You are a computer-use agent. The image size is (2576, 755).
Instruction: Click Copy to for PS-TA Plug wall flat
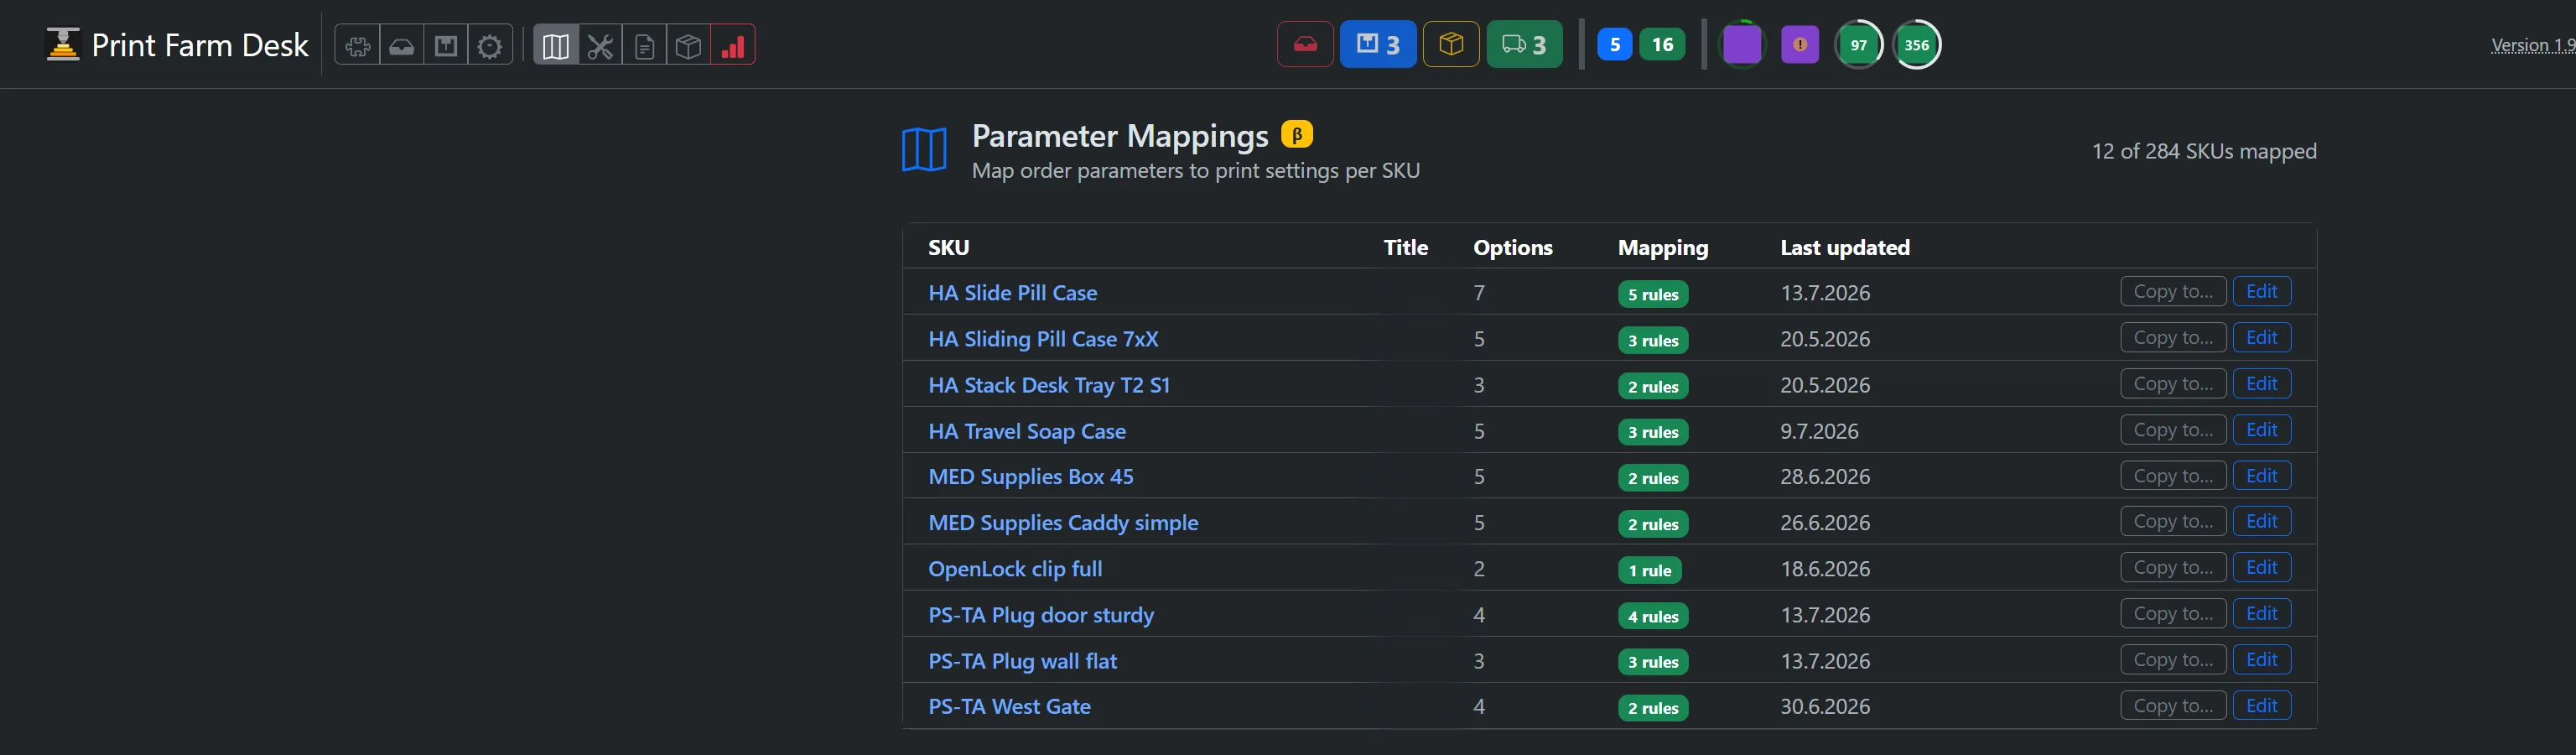click(2173, 659)
